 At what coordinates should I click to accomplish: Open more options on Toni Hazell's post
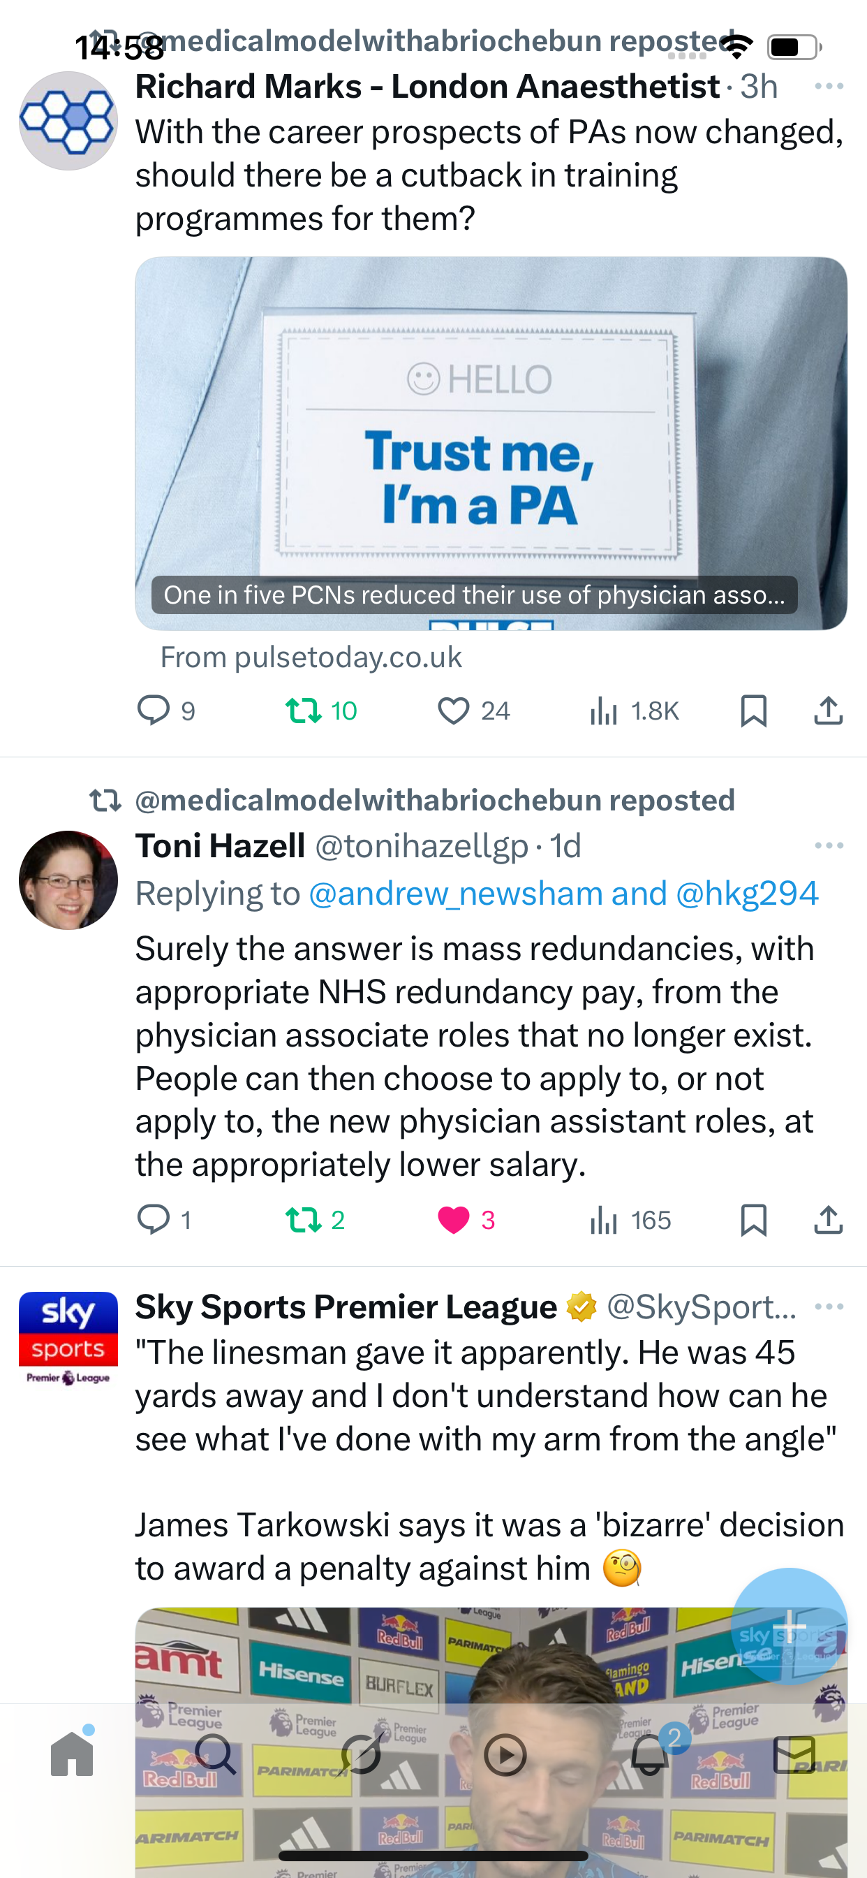click(829, 845)
